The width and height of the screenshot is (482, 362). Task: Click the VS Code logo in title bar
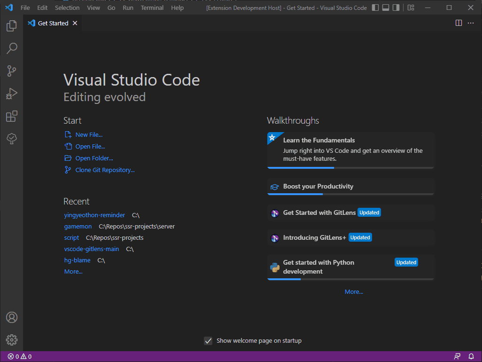point(9,8)
